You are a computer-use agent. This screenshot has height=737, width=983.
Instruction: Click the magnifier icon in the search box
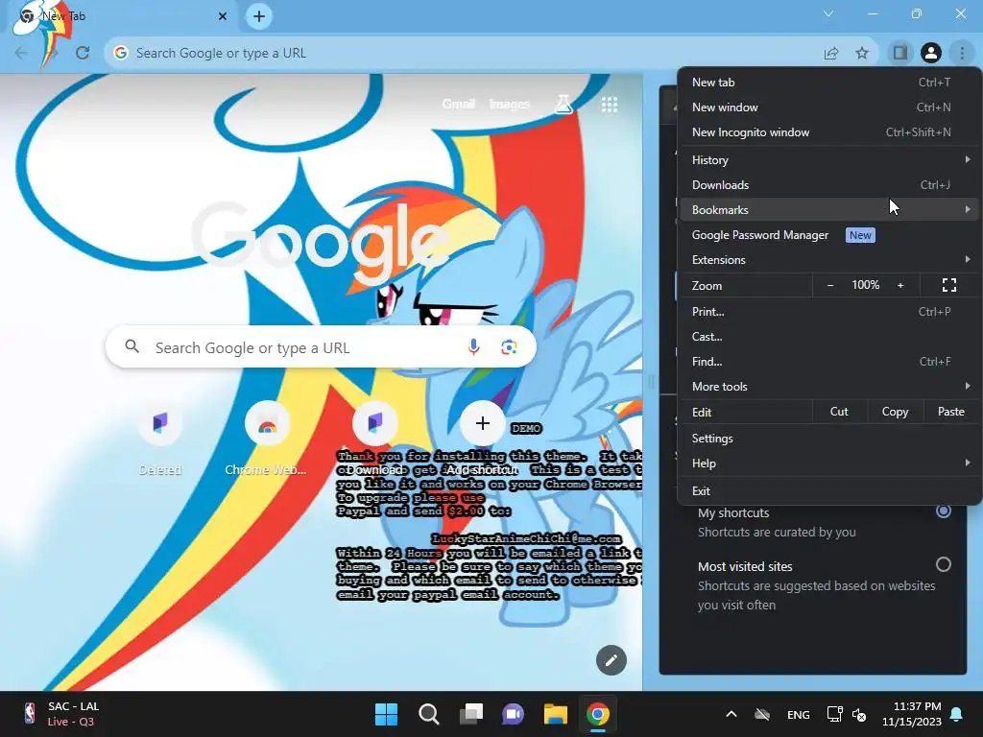point(132,345)
